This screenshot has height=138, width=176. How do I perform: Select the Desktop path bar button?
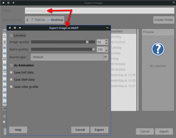tap(55, 20)
